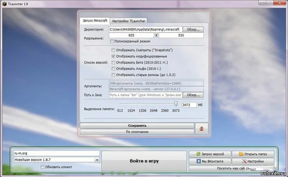Click the home icon button beside Сохранить
288x177 pixels.
click(x=202, y=128)
